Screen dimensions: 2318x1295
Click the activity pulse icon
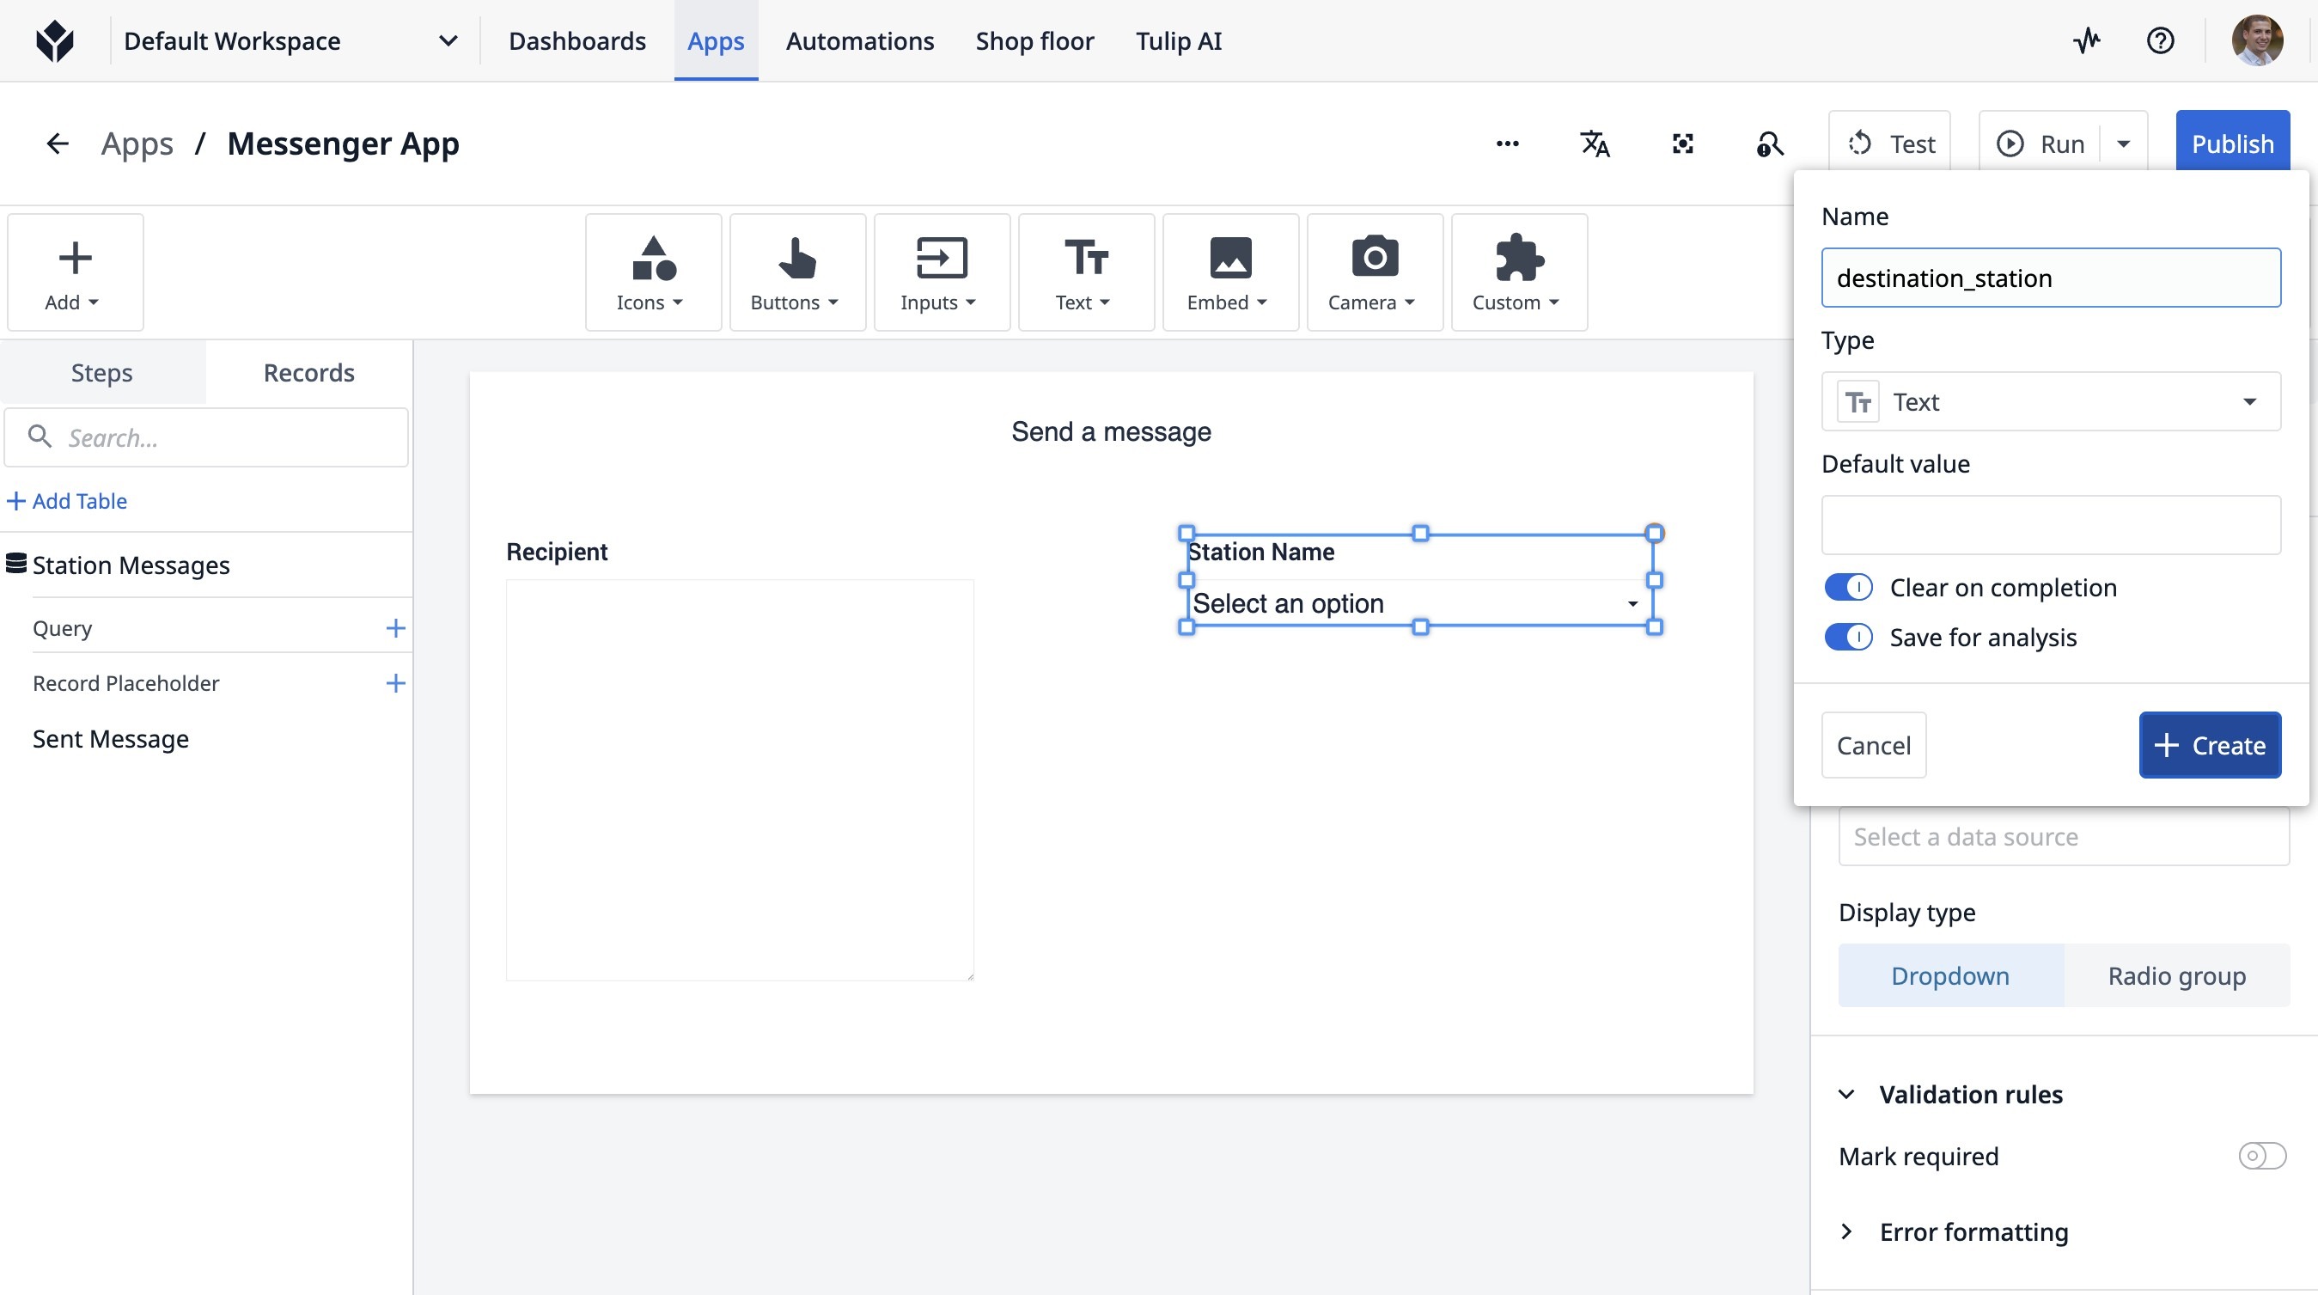2087,40
